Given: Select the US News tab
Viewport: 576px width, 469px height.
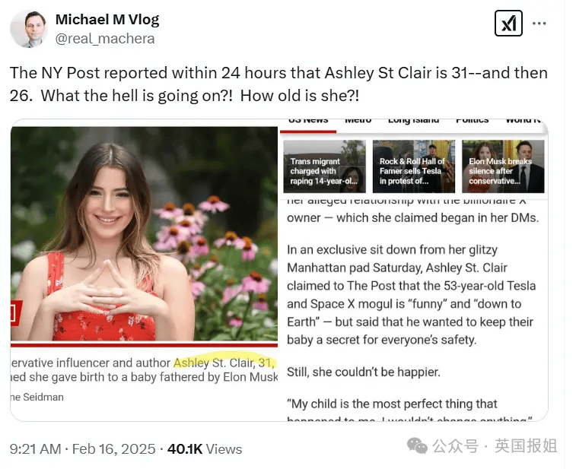Looking at the screenshot, I should click(x=308, y=121).
